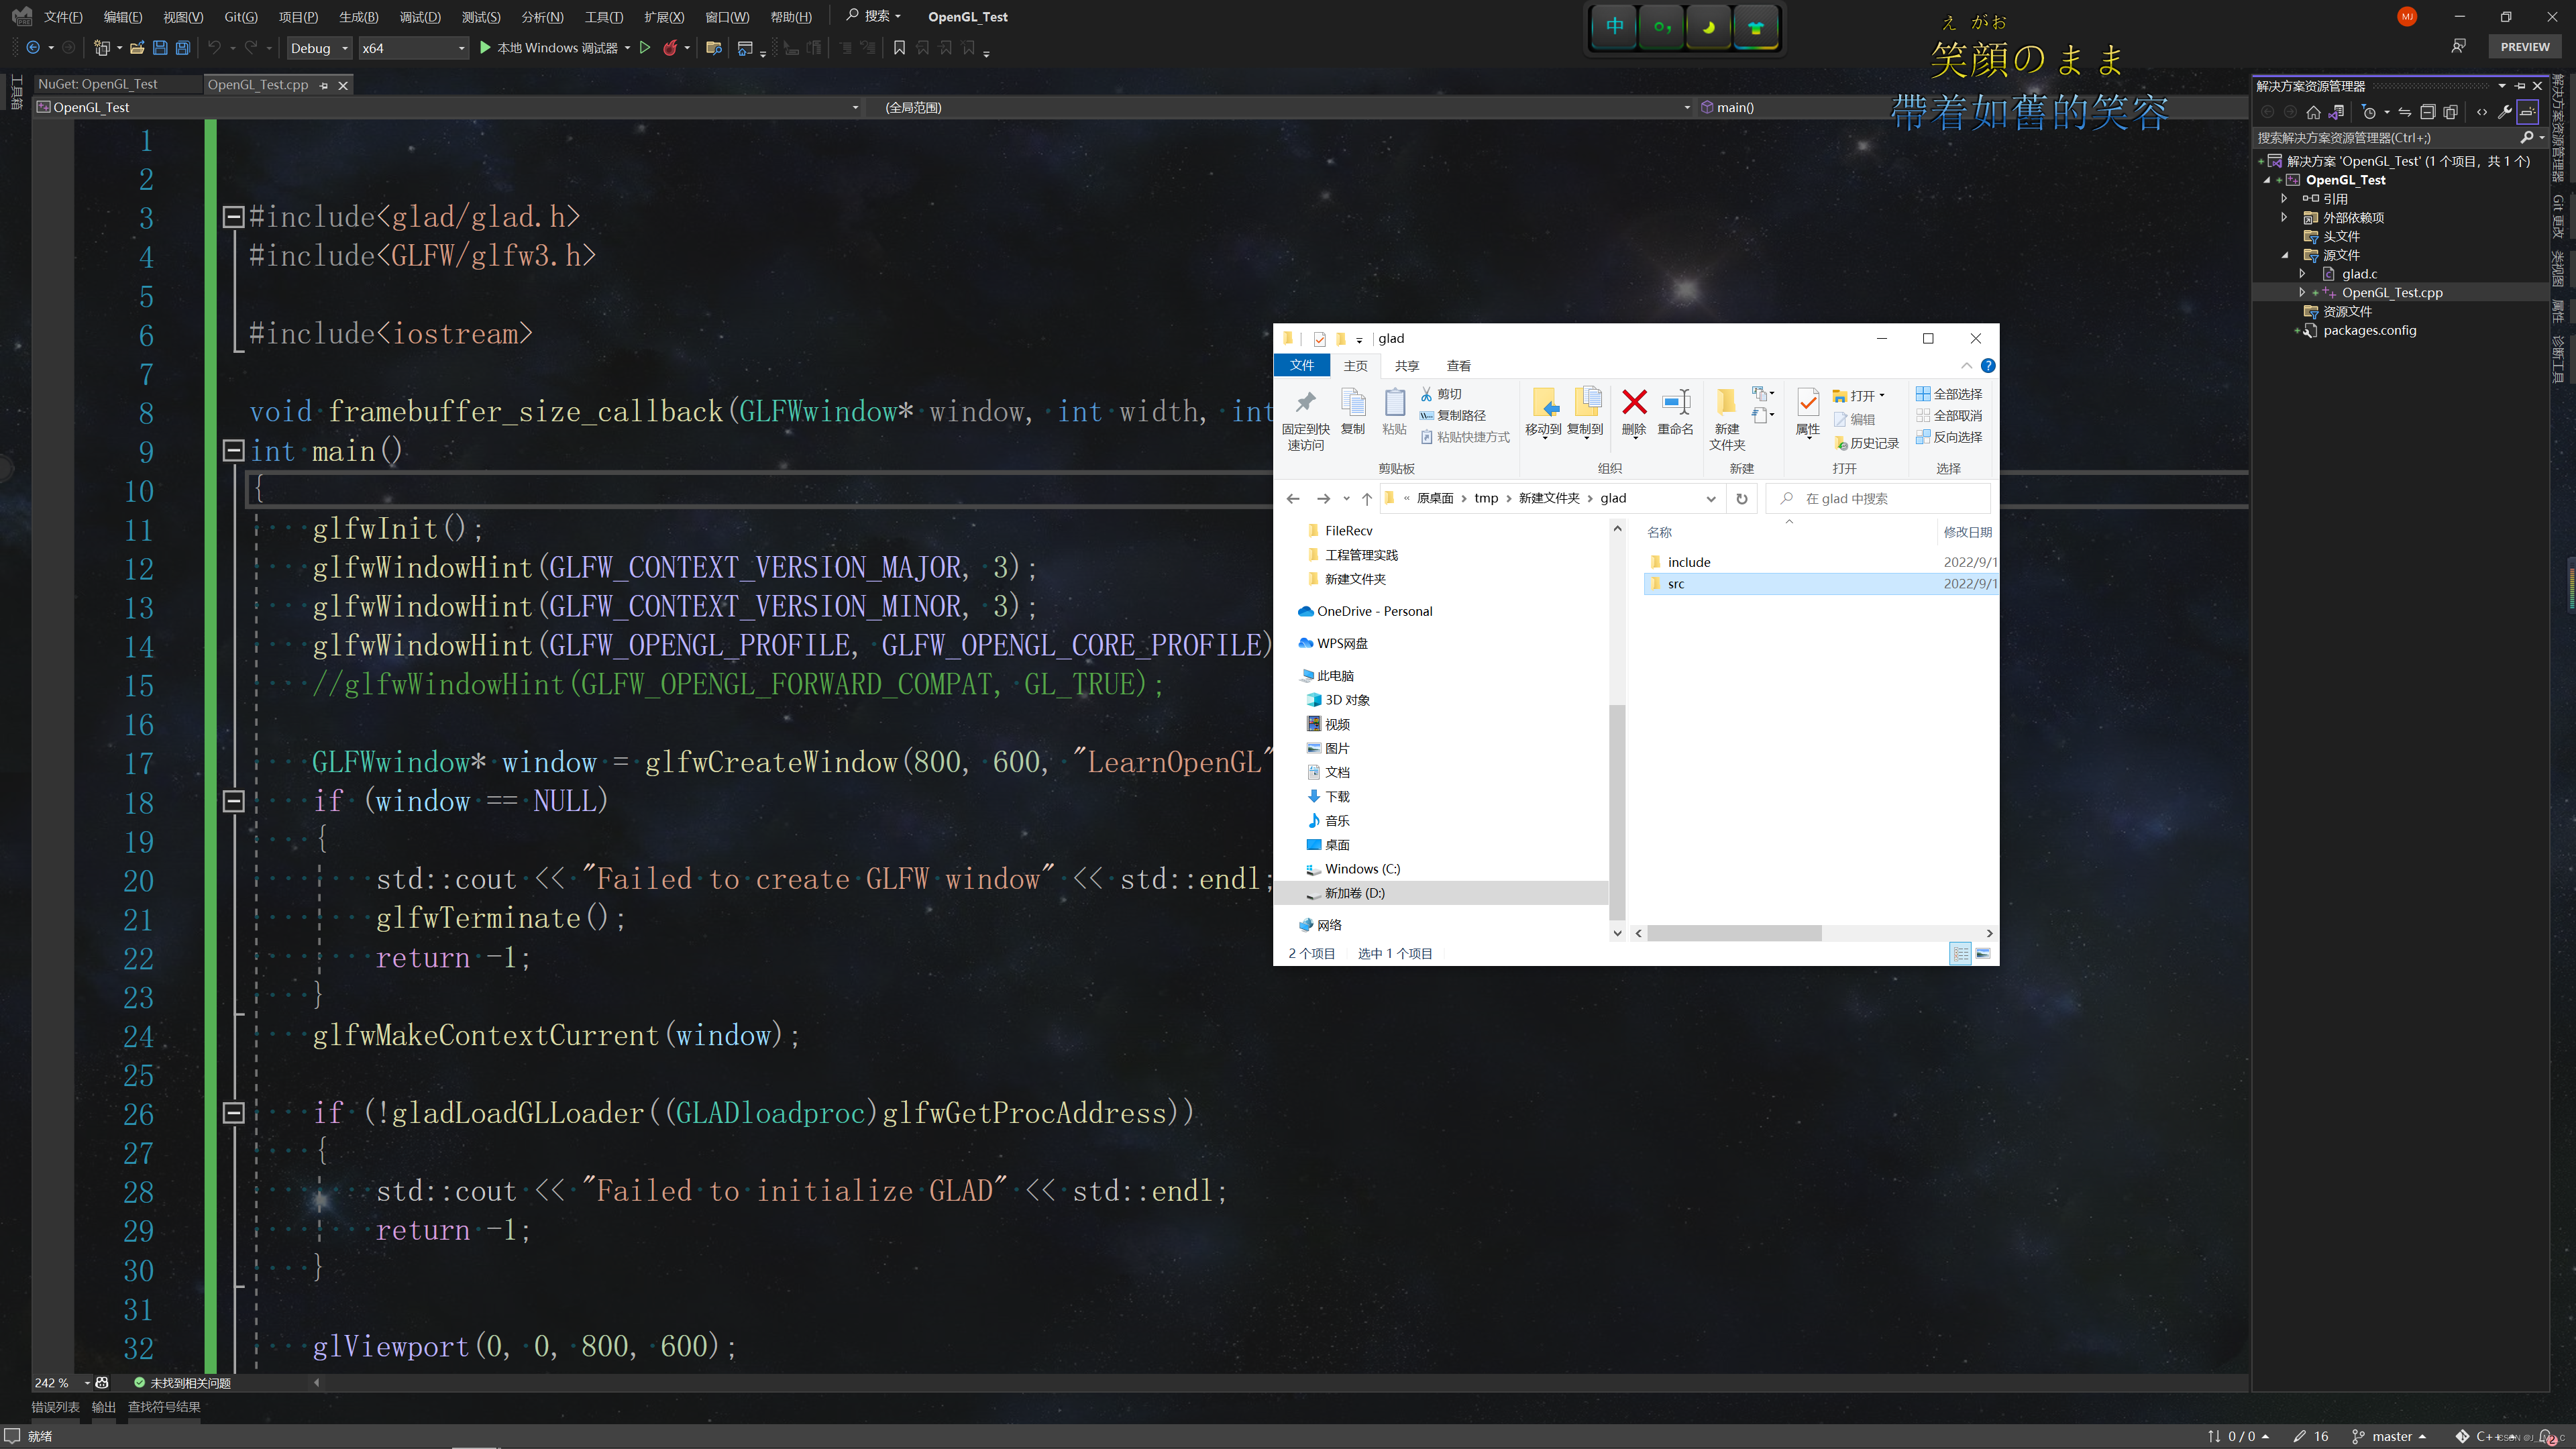
Task: Click the Save All icon in toolbar
Action: [x=183, y=48]
